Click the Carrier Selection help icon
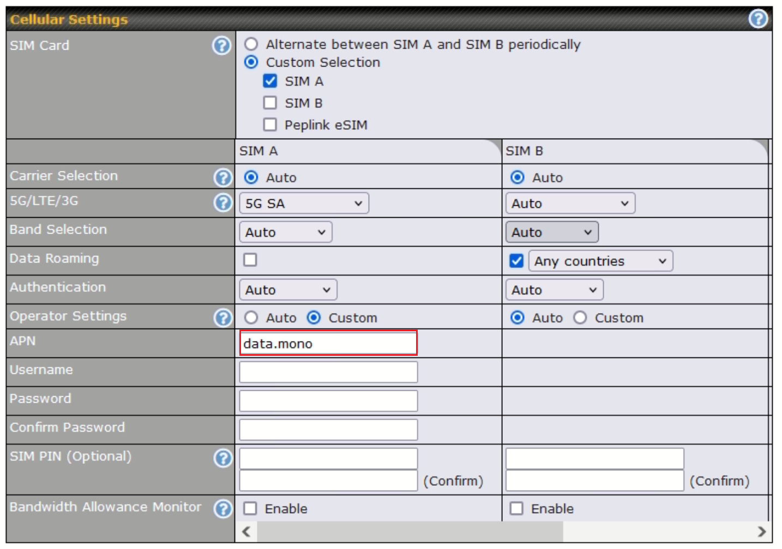782x549 pixels. coord(222,177)
